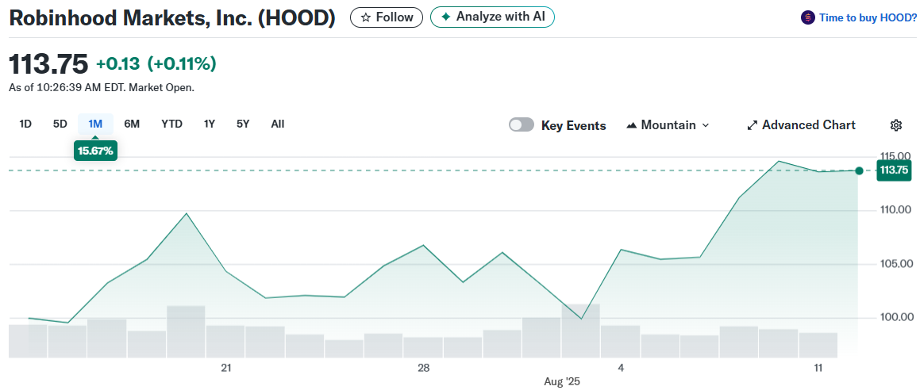Screen dimensions: 920x390
Task: Click the sparkle icon in Analyze with AI
Action: point(446,17)
